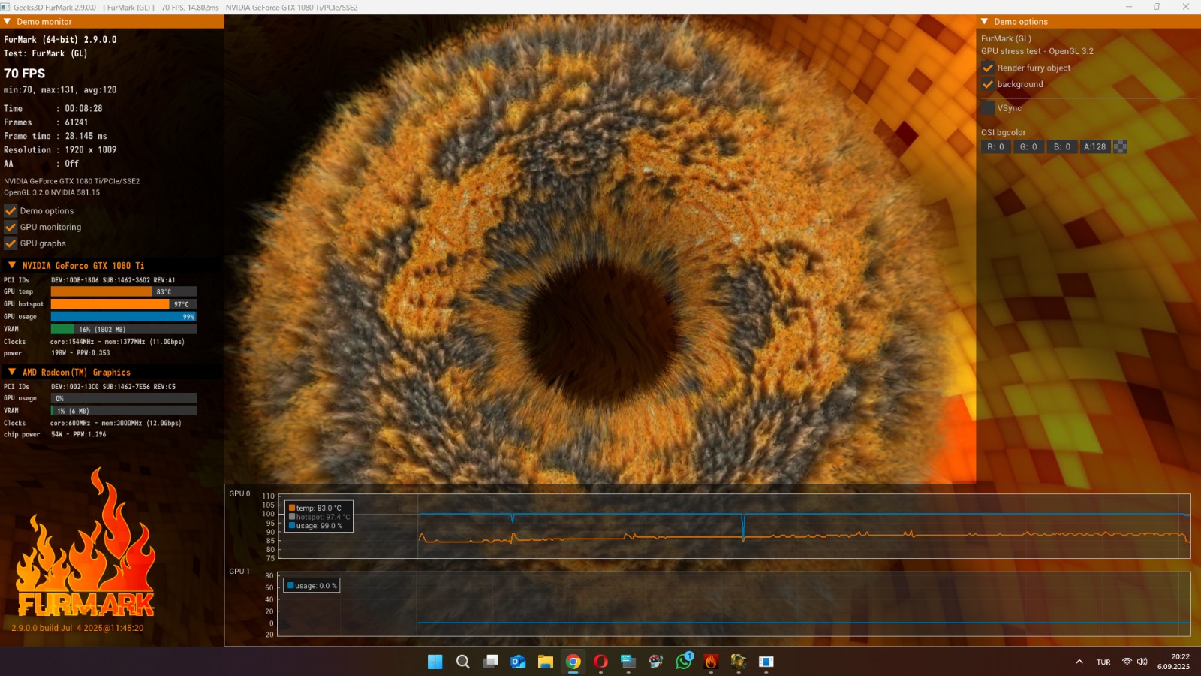The width and height of the screenshot is (1201, 676).
Task: Click the A:128 alpha field
Action: [1095, 147]
